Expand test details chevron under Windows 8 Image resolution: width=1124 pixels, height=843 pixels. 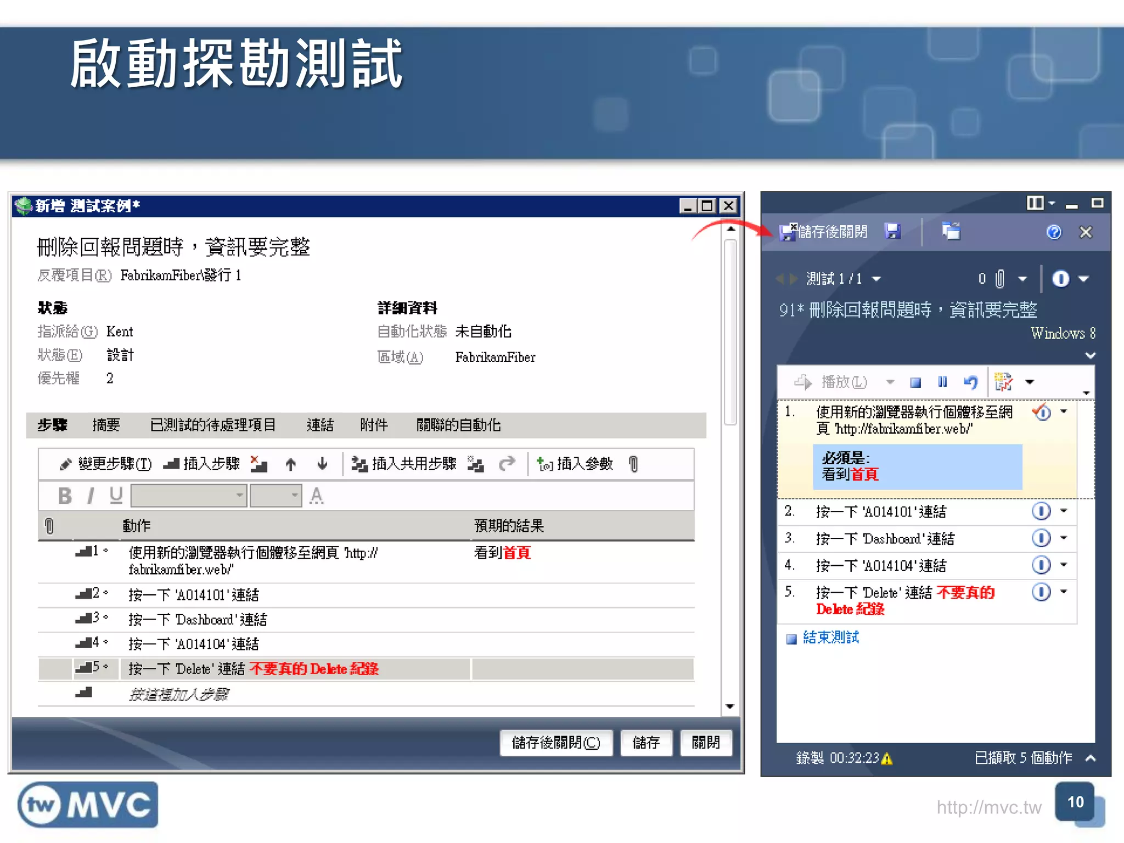[x=1090, y=356]
